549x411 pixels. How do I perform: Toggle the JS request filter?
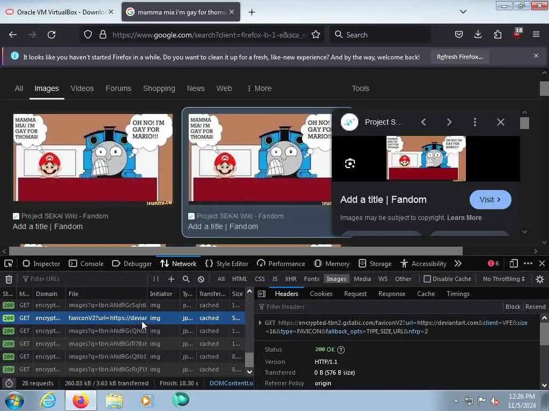[275, 279]
